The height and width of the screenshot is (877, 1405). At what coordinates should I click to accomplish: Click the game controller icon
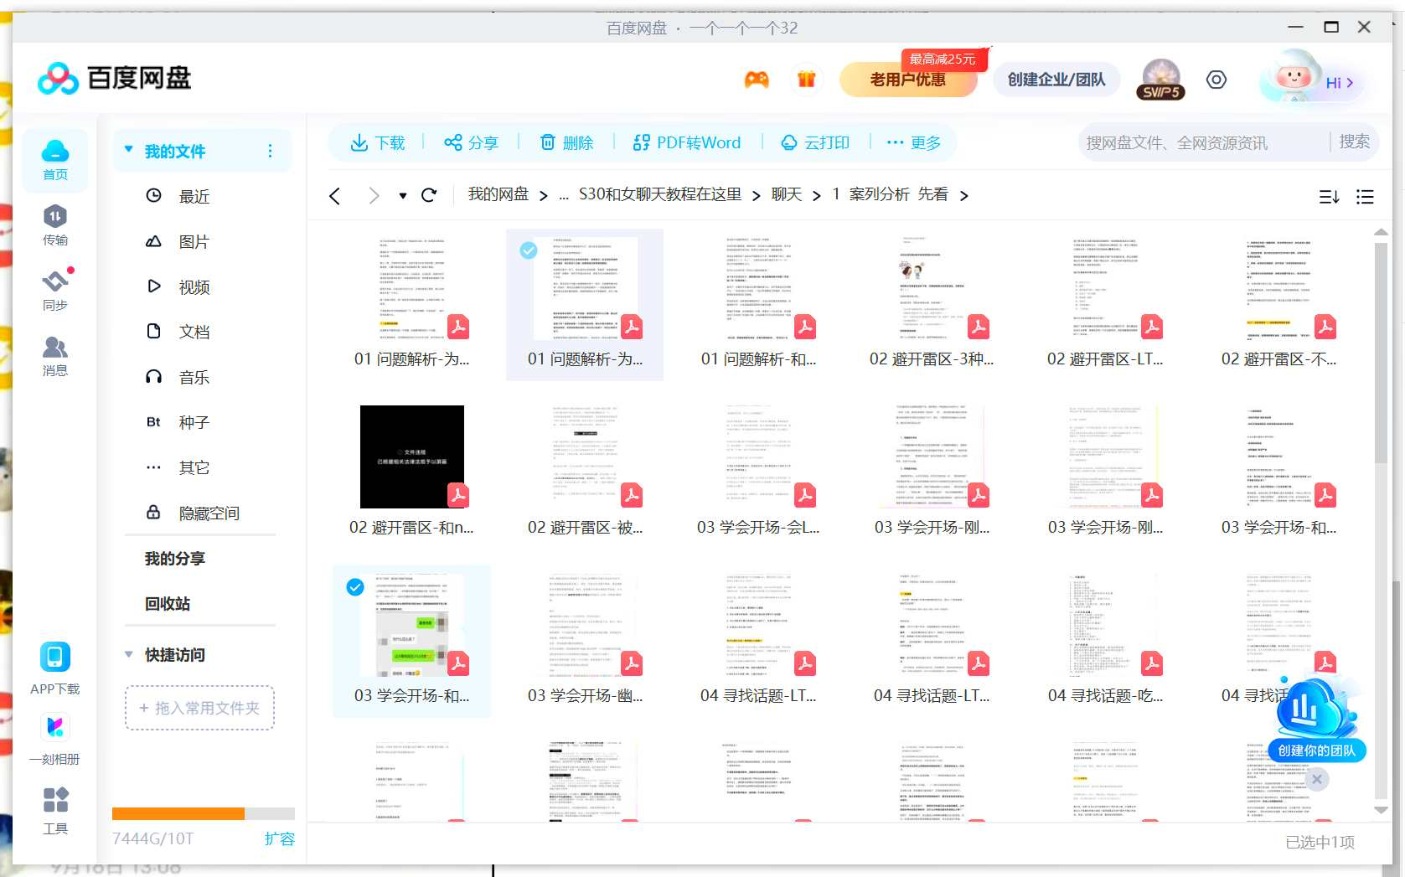click(x=757, y=80)
